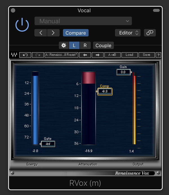Image resolution: width=169 pixels, height=195 pixels.
Task: Click the Waves redo arrow
Action: point(38,55)
